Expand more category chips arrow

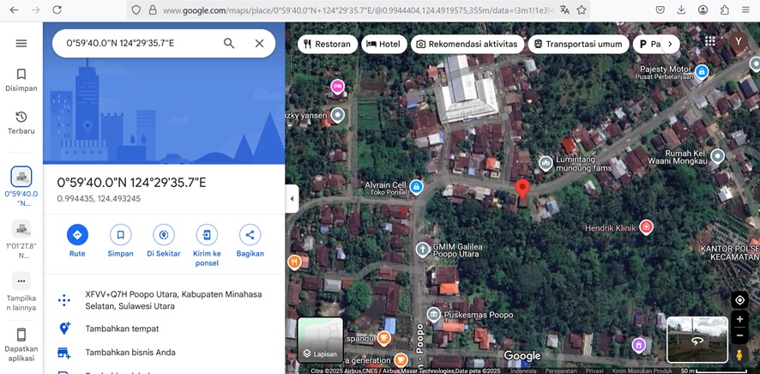pyautogui.click(x=670, y=44)
